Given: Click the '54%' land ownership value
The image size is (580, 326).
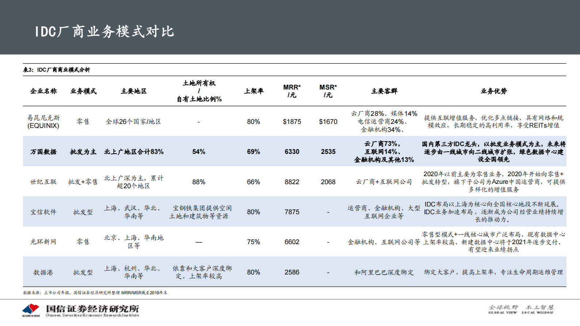Looking at the screenshot, I should coord(199,152).
